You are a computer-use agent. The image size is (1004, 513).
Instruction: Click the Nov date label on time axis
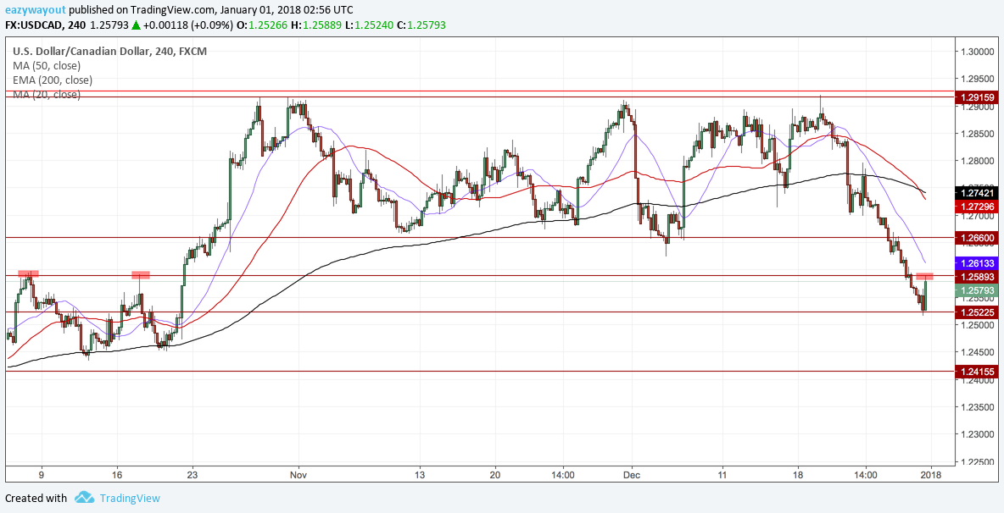tap(299, 476)
